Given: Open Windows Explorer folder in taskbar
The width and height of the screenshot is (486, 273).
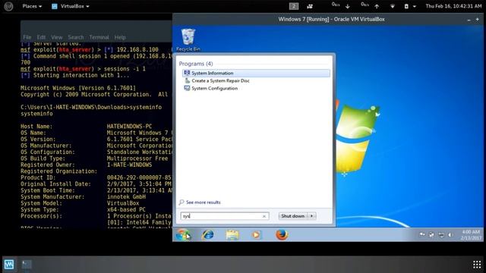Looking at the screenshot, I should coord(232,235).
